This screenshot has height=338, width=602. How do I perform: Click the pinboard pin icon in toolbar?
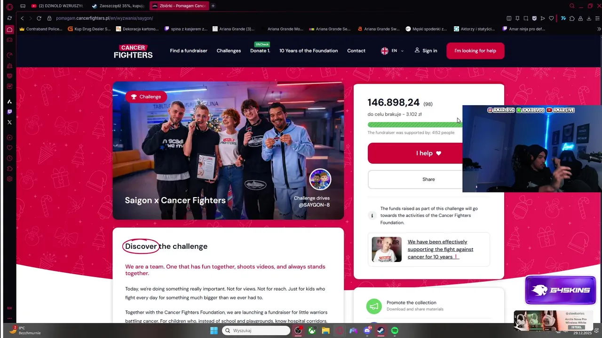tap(517, 18)
